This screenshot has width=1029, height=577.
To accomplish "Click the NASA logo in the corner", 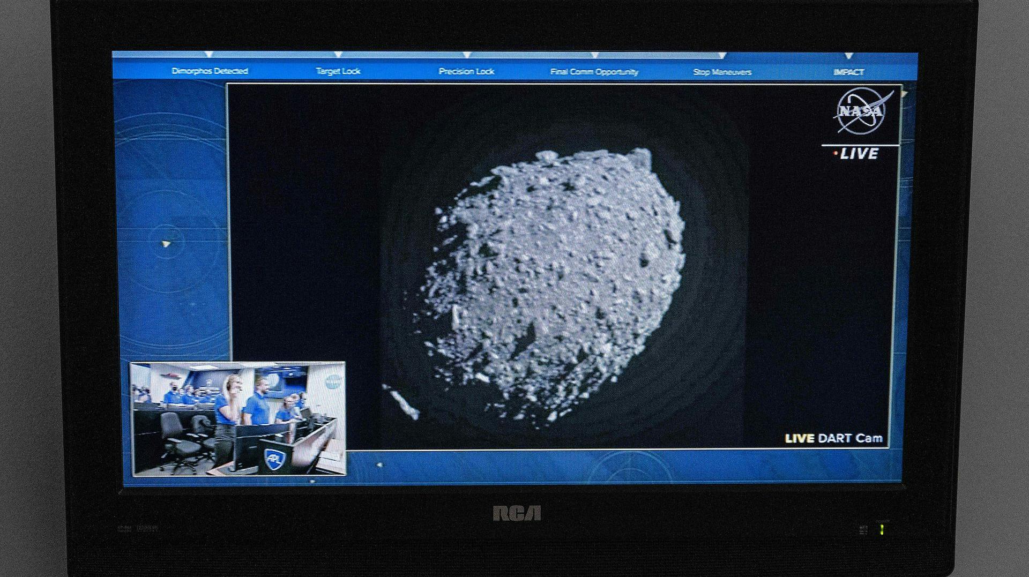I will tap(861, 112).
